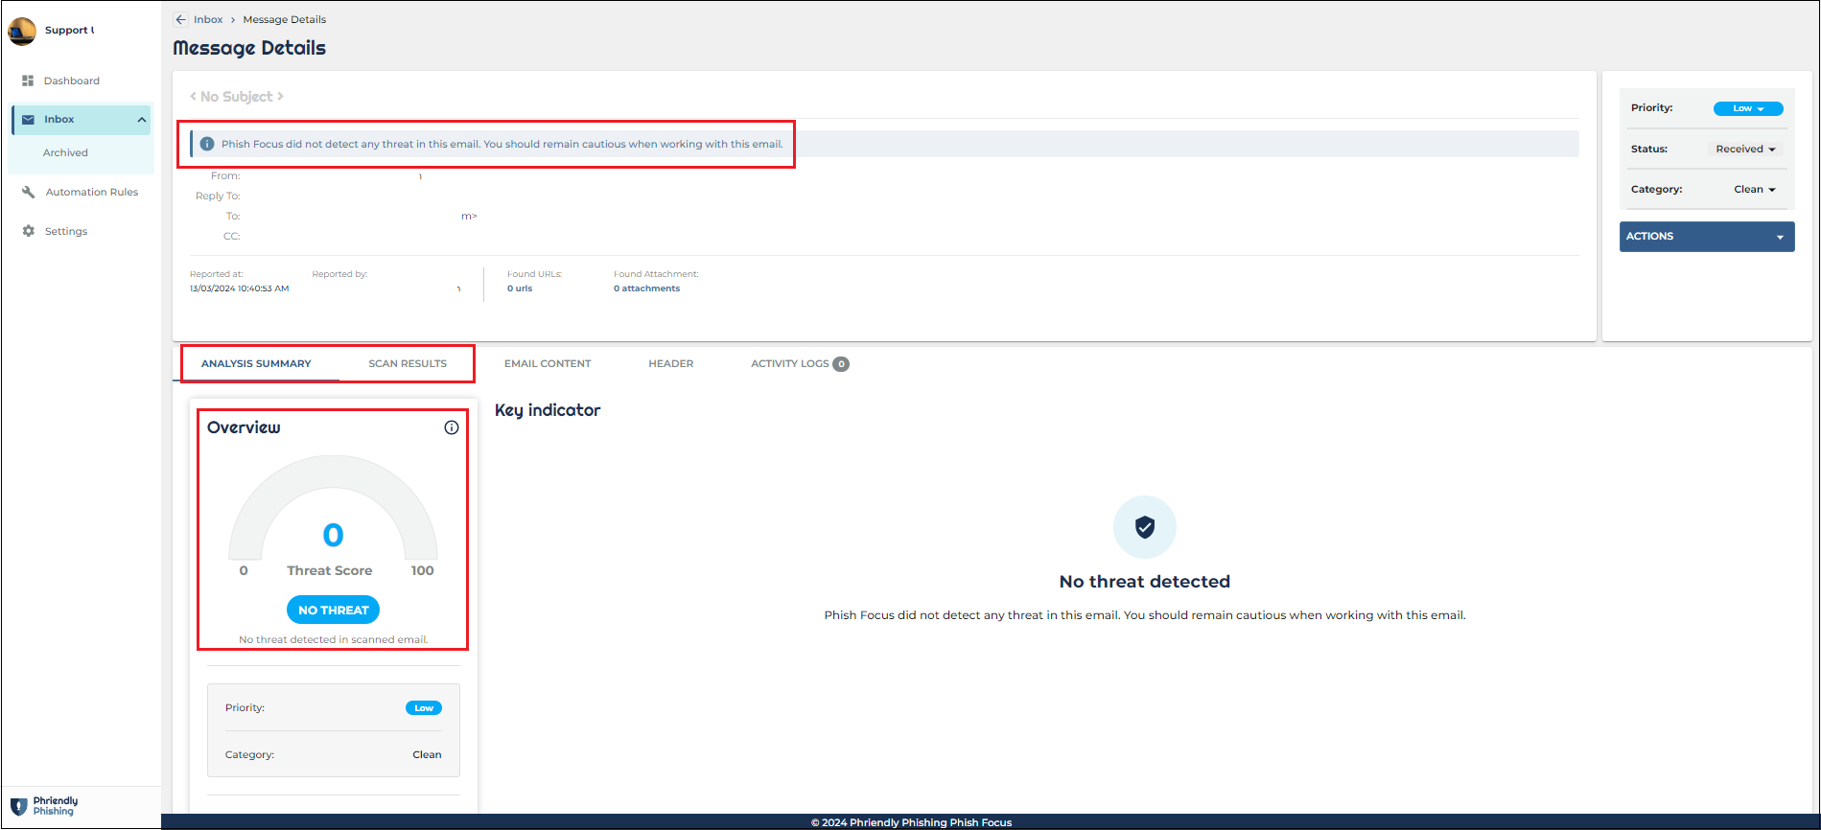Image resolution: width=1821 pixels, height=830 pixels.
Task: Click the 0 urls value
Action: click(520, 288)
